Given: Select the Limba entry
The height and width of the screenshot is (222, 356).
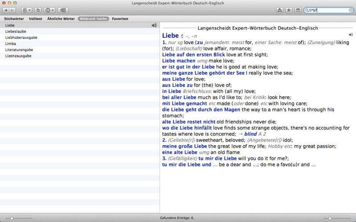Looking at the screenshot, I should (80, 44).
